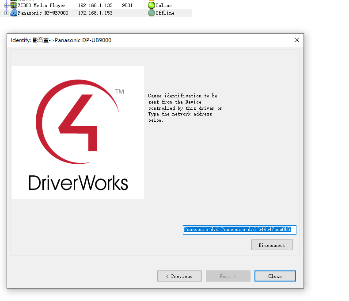Click the identification instructions text
Image resolution: width=349 pixels, height=301 pixels.
click(185, 108)
